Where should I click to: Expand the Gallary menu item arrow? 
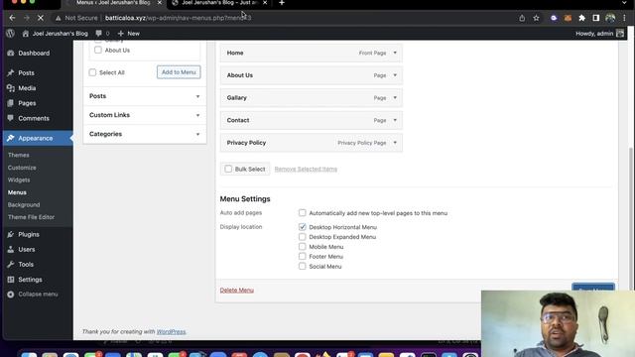[395, 97]
